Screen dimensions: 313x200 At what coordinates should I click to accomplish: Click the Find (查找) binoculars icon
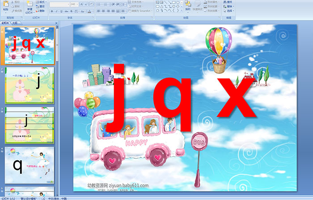click(225, 2)
